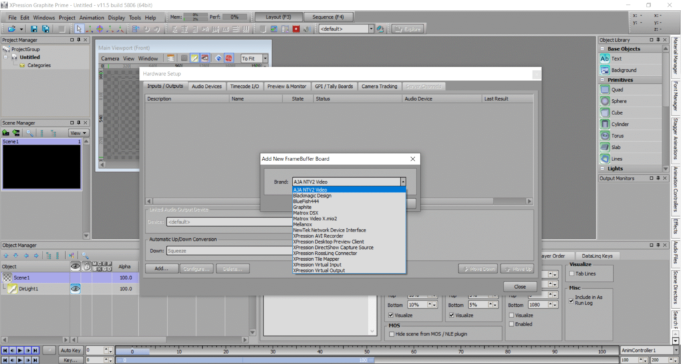Uncheck Include in As Run Log
Image resolution: width=681 pixels, height=364 pixels.
(x=571, y=301)
